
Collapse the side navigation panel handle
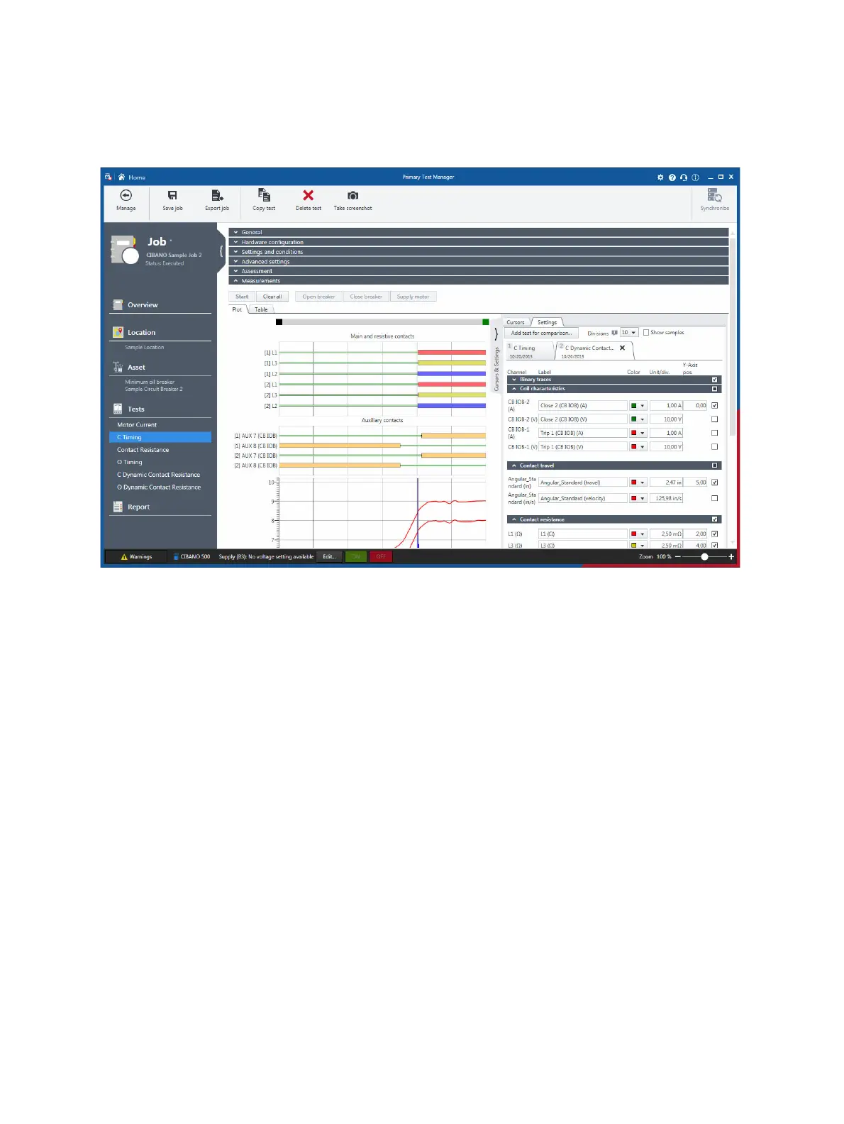point(221,251)
